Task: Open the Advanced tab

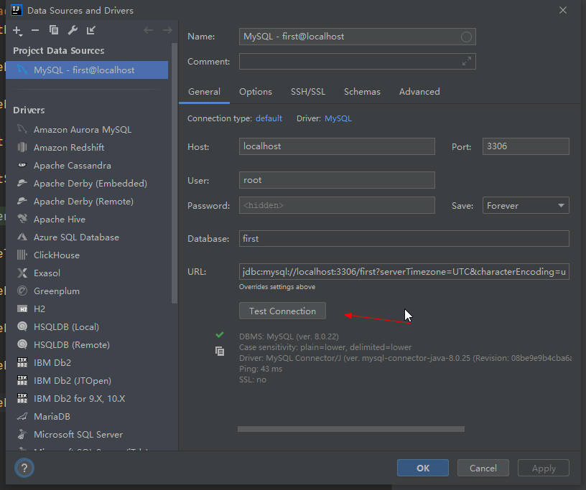Action: pyautogui.click(x=419, y=92)
